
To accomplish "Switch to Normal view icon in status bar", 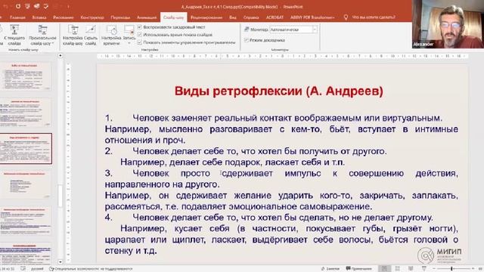I will 384,269.
